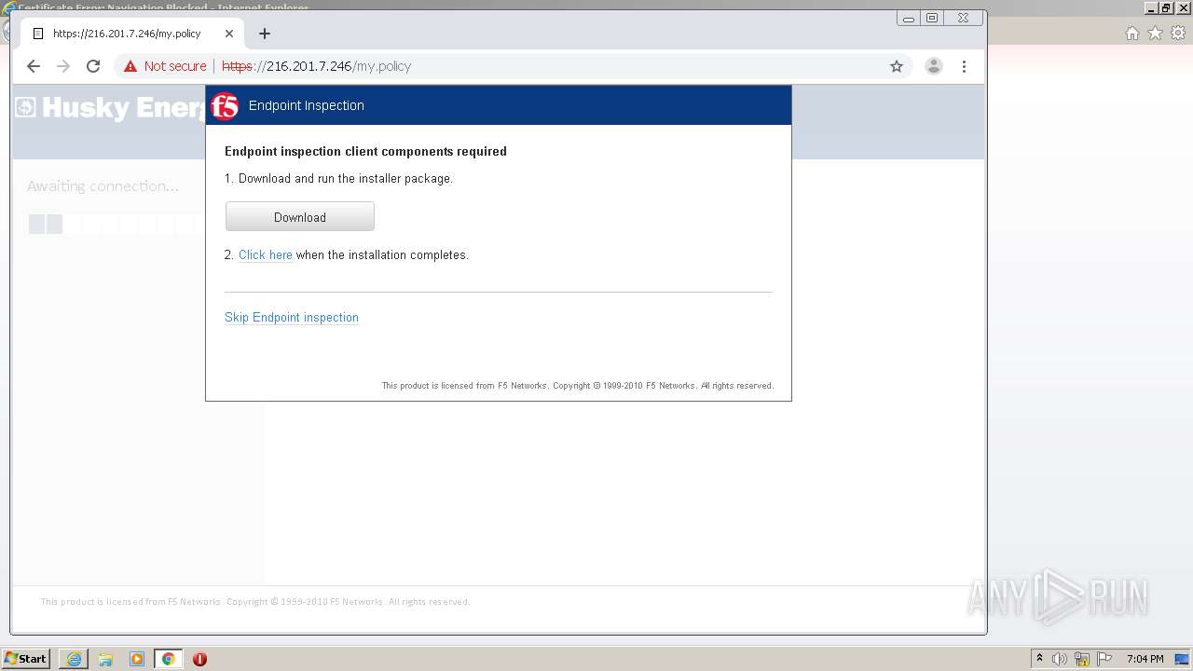Click Skip Endpoint inspection link
Viewport: 1193px width, 671px height.
click(292, 318)
